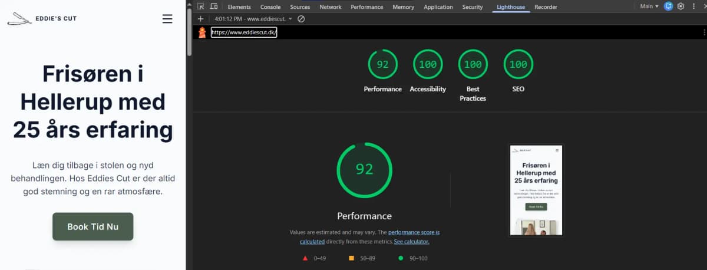This screenshot has width=707, height=270.
Task: Activate the inspect element picker icon
Action: pyautogui.click(x=201, y=6)
